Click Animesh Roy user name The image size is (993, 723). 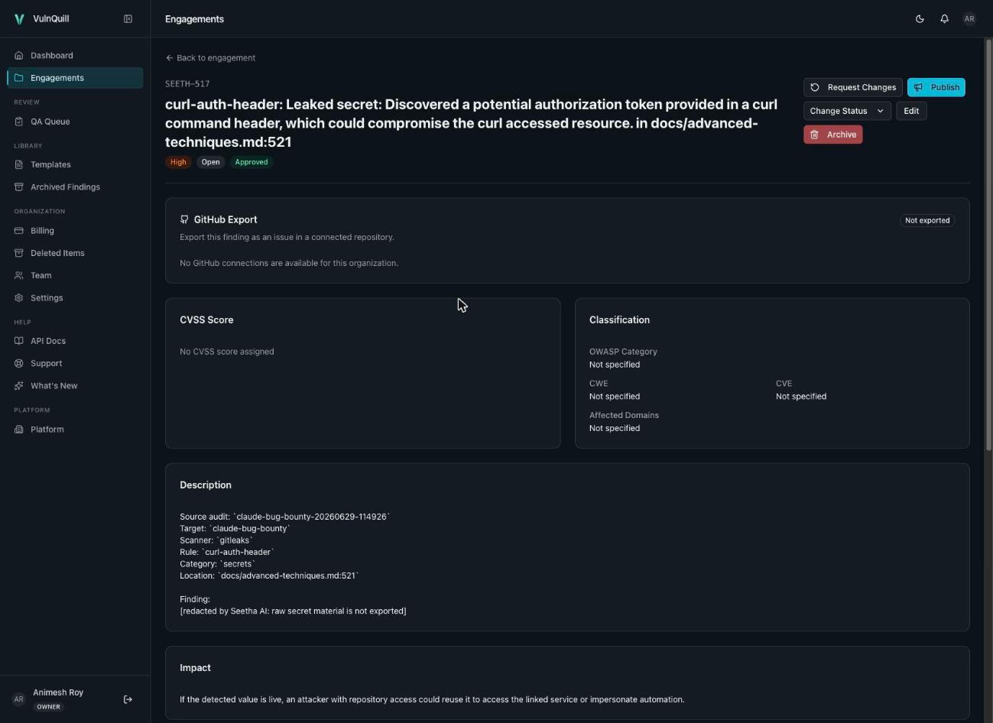click(x=58, y=692)
